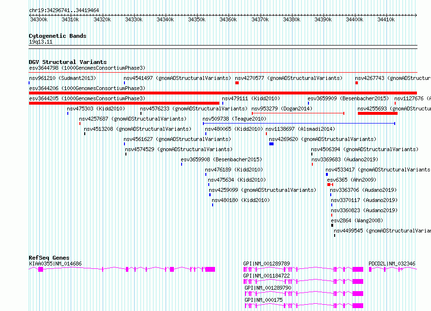The image size is (431, 311).
Task: Click the esv3644798 1000GenomesConsortiumPhase3 variant label
Action: tap(87, 68)
